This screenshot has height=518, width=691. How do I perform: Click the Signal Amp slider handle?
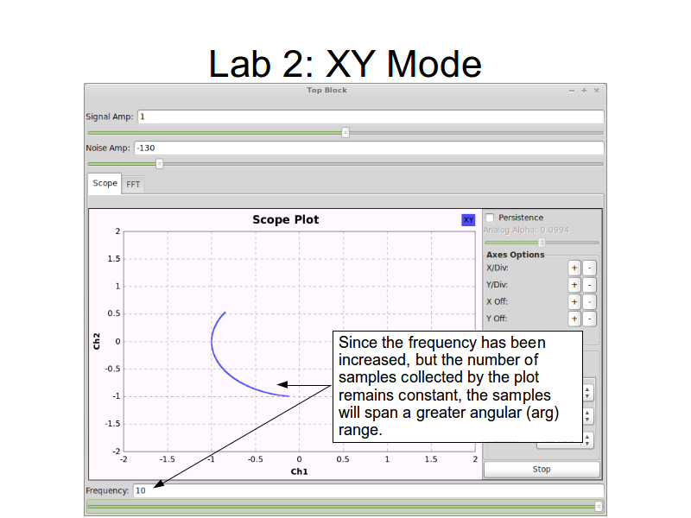click(345, 132)
